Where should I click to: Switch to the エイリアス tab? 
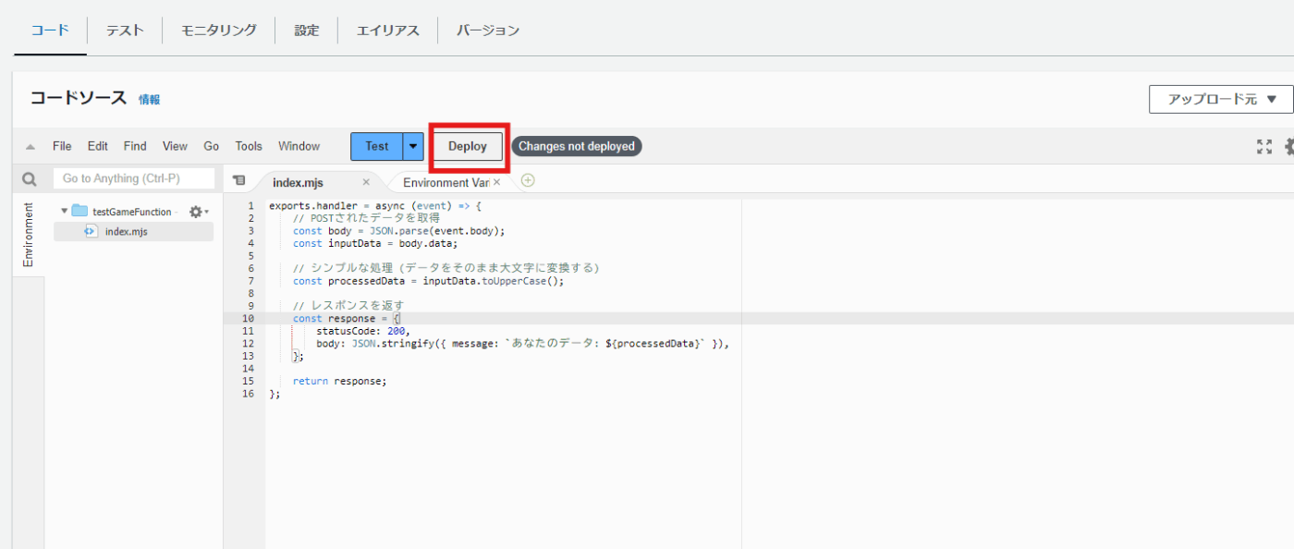388,30
